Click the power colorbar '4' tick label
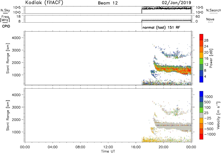 [205, 76]
